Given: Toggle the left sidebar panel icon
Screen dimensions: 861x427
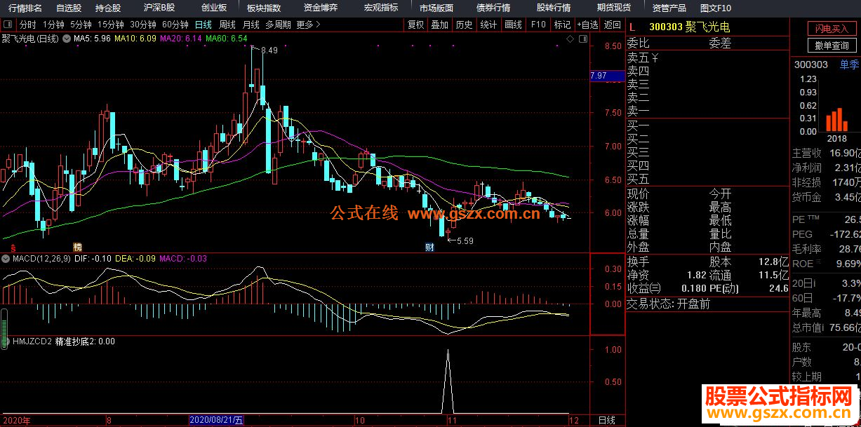Looking at the screenshot, I should (8, 25).
